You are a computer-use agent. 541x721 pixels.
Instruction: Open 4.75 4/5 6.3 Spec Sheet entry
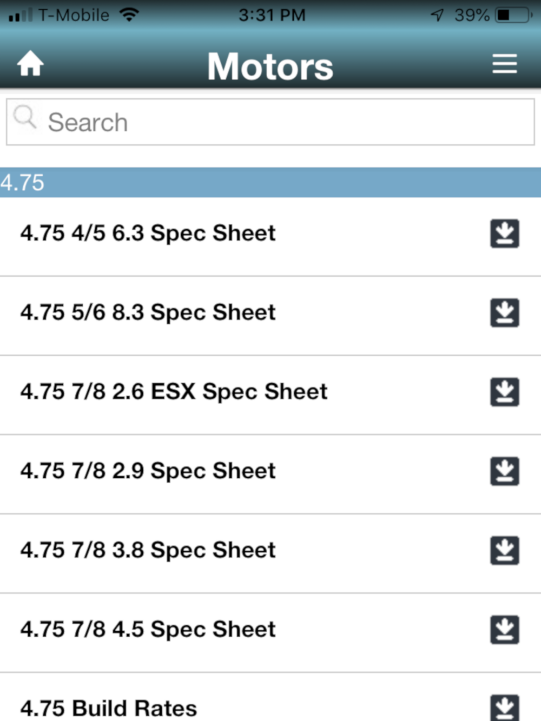pos(270,237)
